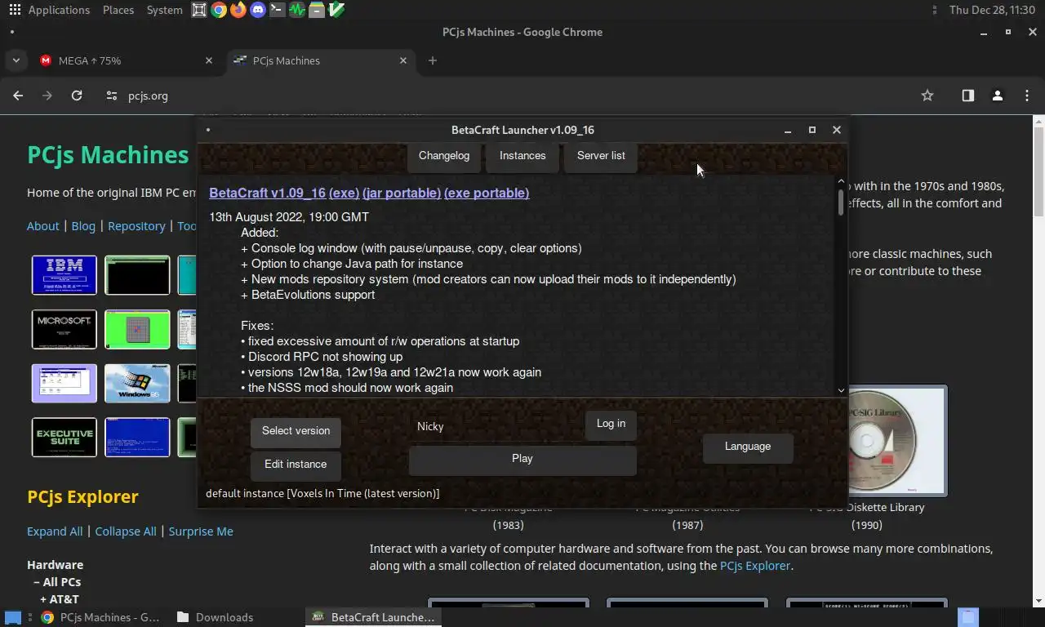This screenshot has height=627, width=1045.
Task: Open the terminal launcher in top panel
Action: click(278, 10)
